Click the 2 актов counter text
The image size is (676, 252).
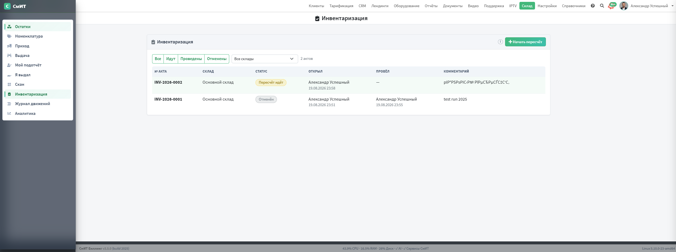(307, 59)
